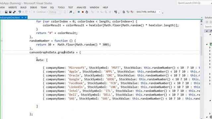Open the BUILD menu
This screenshot has width=212, height=119.
click(24, 7)
